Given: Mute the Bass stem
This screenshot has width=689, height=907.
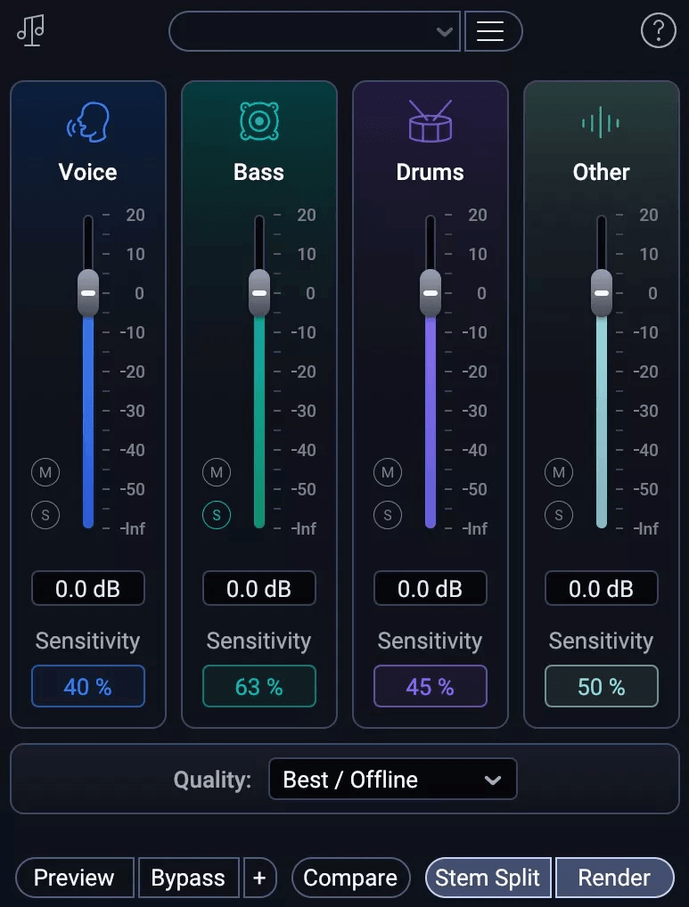Looking at the screenshot, I should 217,472.
